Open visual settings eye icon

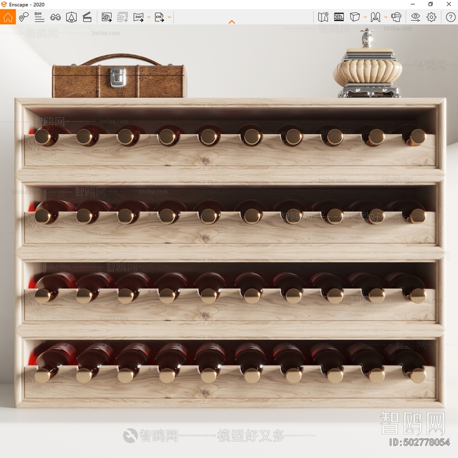point(415,17)
